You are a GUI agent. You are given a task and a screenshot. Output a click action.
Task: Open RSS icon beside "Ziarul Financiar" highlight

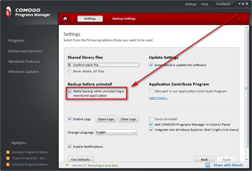tap(8, 158)
